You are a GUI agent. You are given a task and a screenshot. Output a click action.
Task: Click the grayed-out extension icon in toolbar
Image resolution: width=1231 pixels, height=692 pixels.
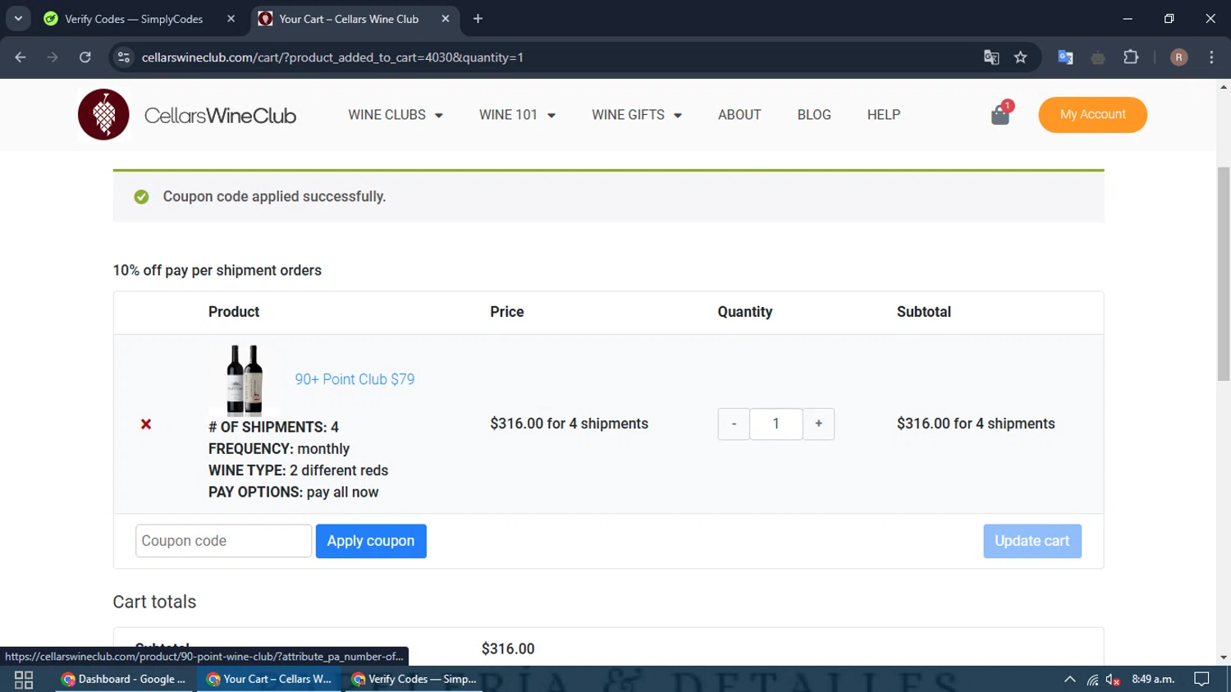(1098, 57)
